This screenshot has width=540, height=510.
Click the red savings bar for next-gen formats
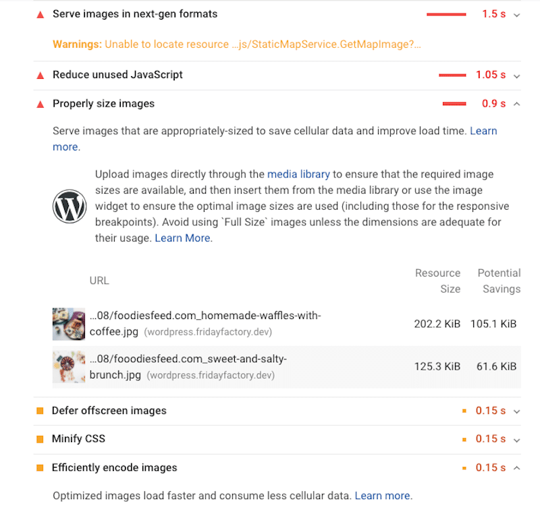(446, 14)
